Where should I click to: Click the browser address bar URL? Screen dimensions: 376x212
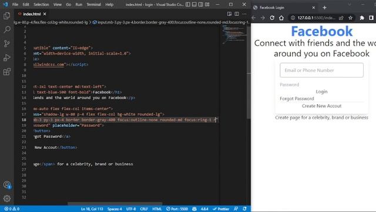(x=316, y=18)
